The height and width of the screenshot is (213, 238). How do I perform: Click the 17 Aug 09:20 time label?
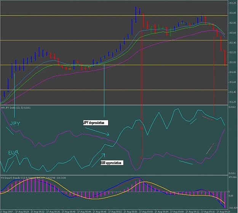tap(224, 211)
